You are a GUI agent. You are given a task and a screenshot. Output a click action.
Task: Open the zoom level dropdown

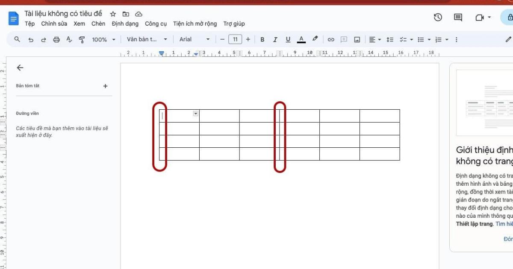(x=103, y=39)
